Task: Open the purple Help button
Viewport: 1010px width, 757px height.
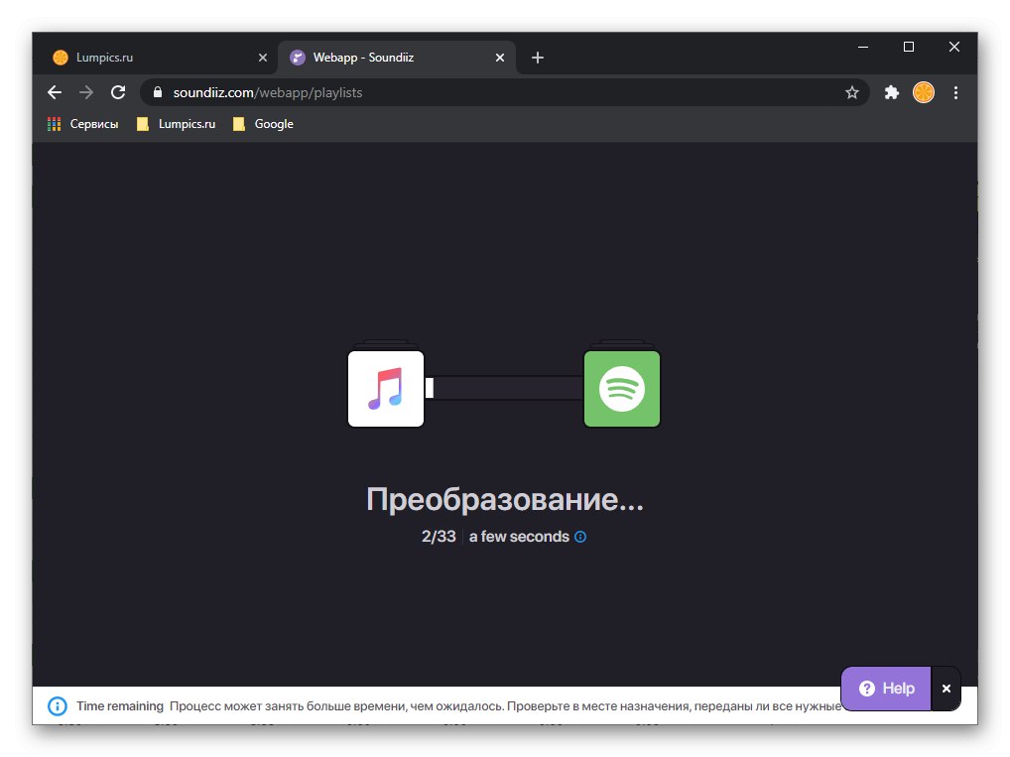Action: 886,689
